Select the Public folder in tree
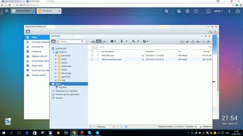Screen dimensions: 243x136 tap(64, 70)
